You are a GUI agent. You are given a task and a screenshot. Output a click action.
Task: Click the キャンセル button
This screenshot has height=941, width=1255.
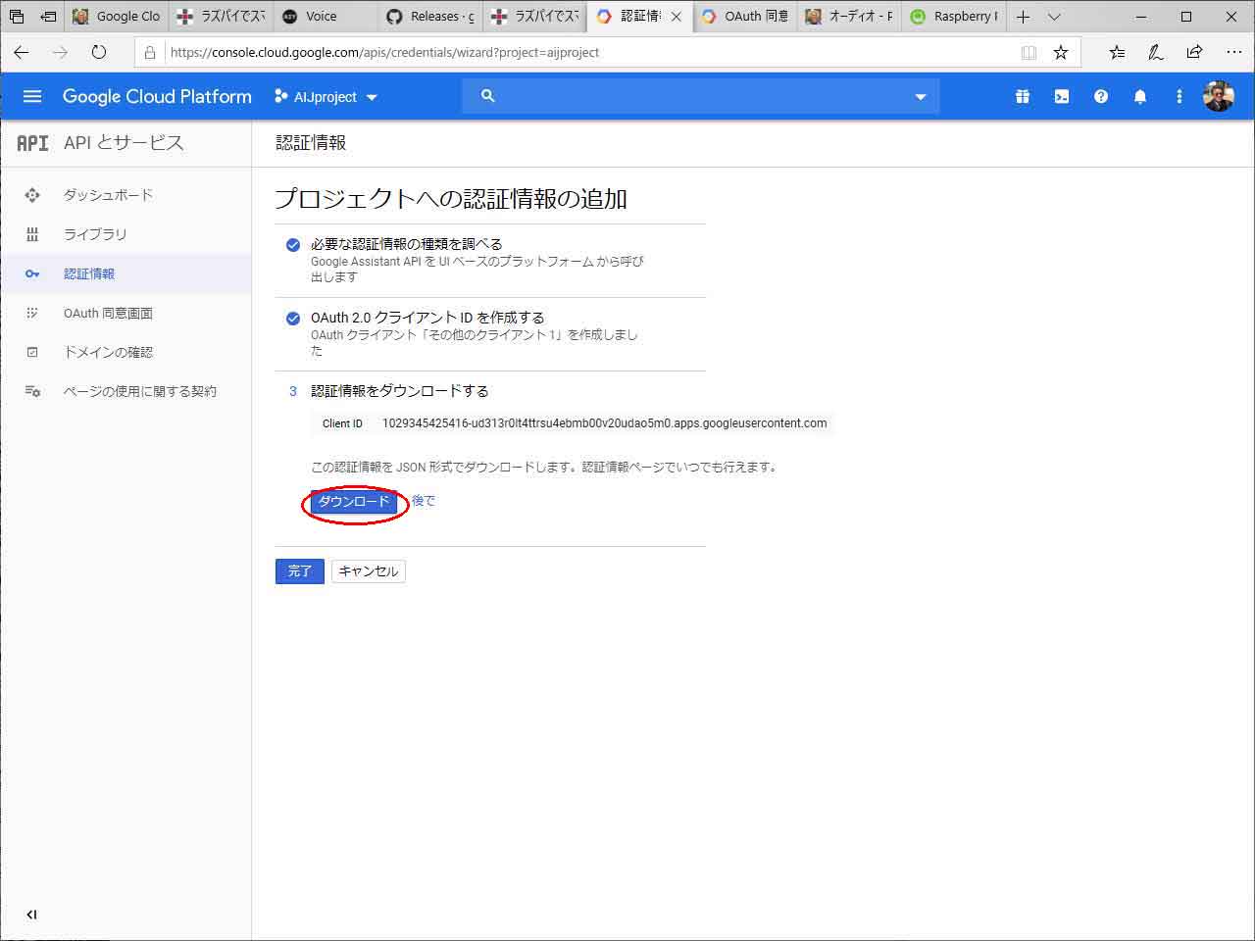(369, 571)
